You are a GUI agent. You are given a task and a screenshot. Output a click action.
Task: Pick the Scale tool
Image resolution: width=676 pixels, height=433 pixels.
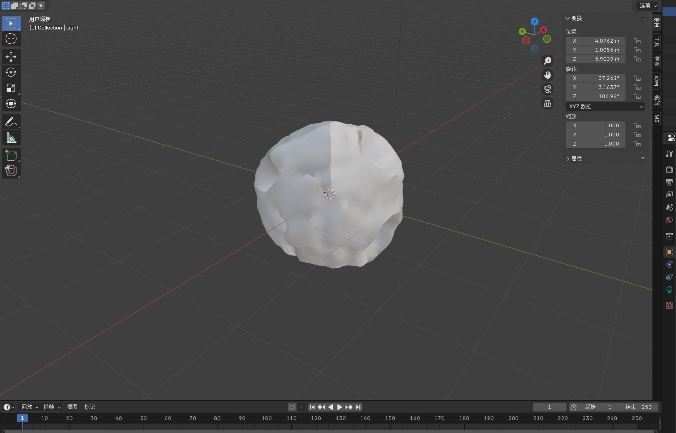click(11, 88)
